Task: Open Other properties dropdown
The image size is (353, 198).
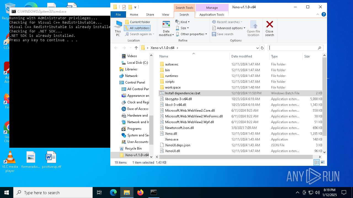Action: coord(191,34)
